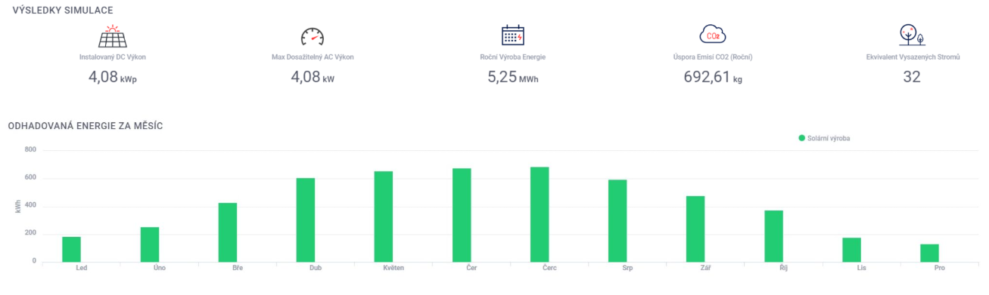Select the Zář bar in the chart
Image resolution: width=989 pixels, height=295 pixels.
pyautogui.click(x=695, y=229)
